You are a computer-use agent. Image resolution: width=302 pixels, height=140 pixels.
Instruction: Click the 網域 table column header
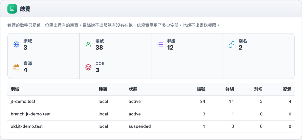click(15, 89)
